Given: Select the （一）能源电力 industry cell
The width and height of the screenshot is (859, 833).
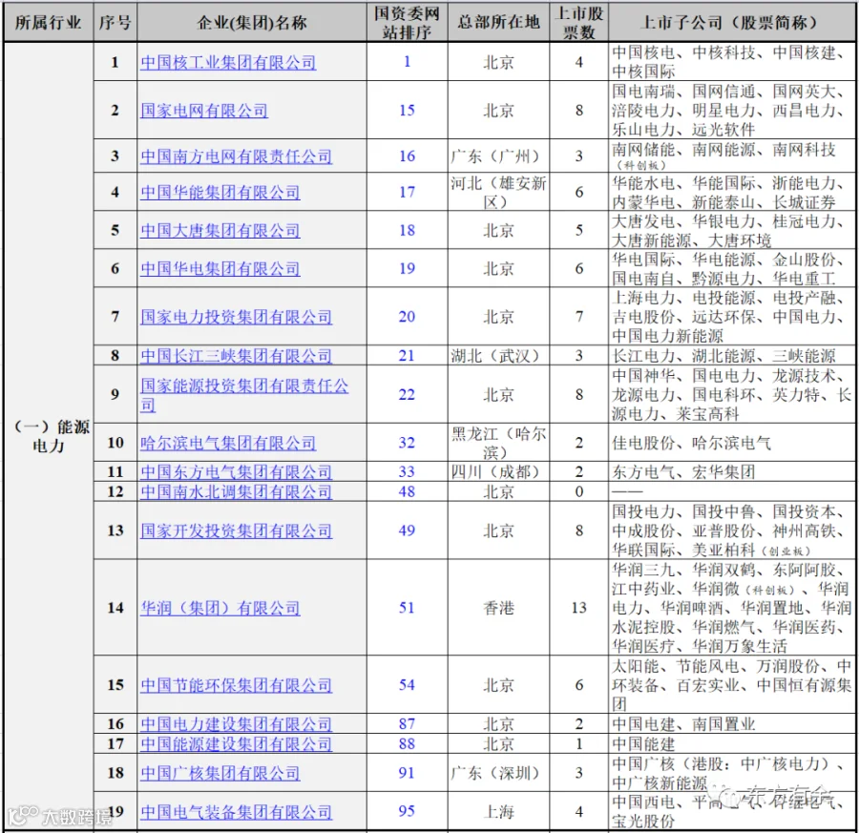Looking at the screenshot, I should pyautogui.click(x=49, y=436).
